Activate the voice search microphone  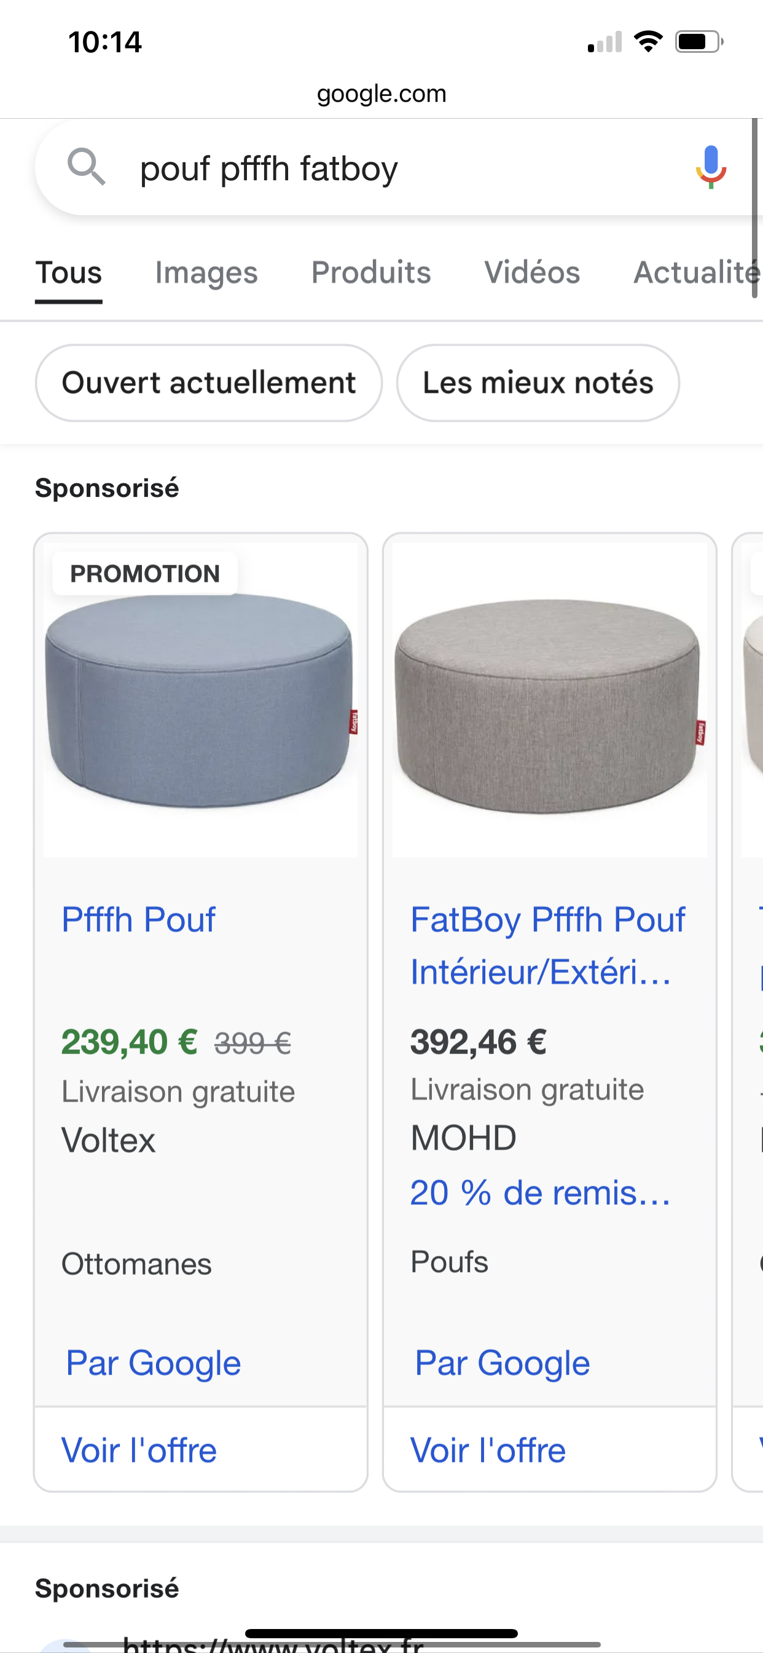tap(710, 167)
